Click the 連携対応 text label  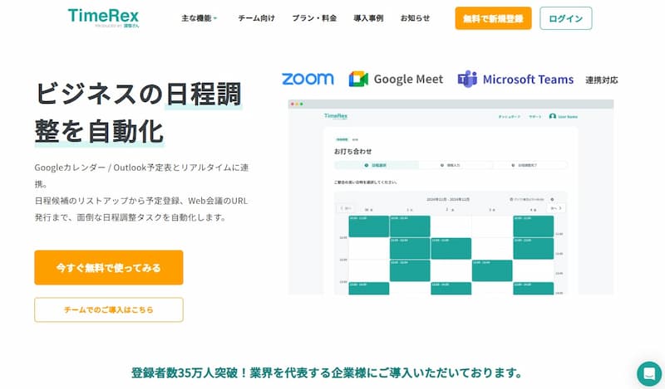pos(601,80)
